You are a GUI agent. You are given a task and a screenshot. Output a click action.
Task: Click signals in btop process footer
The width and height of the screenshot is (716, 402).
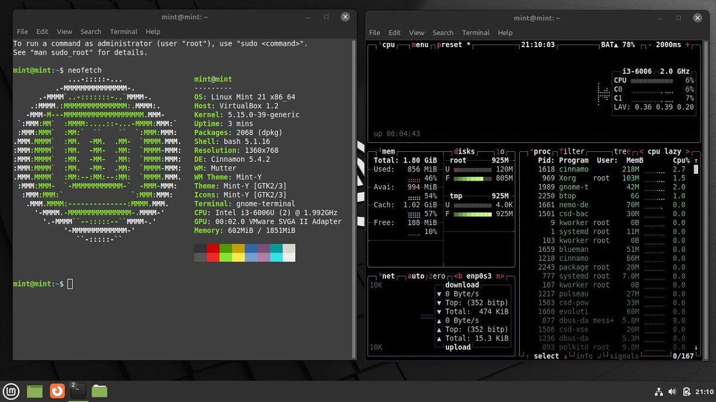624,356
